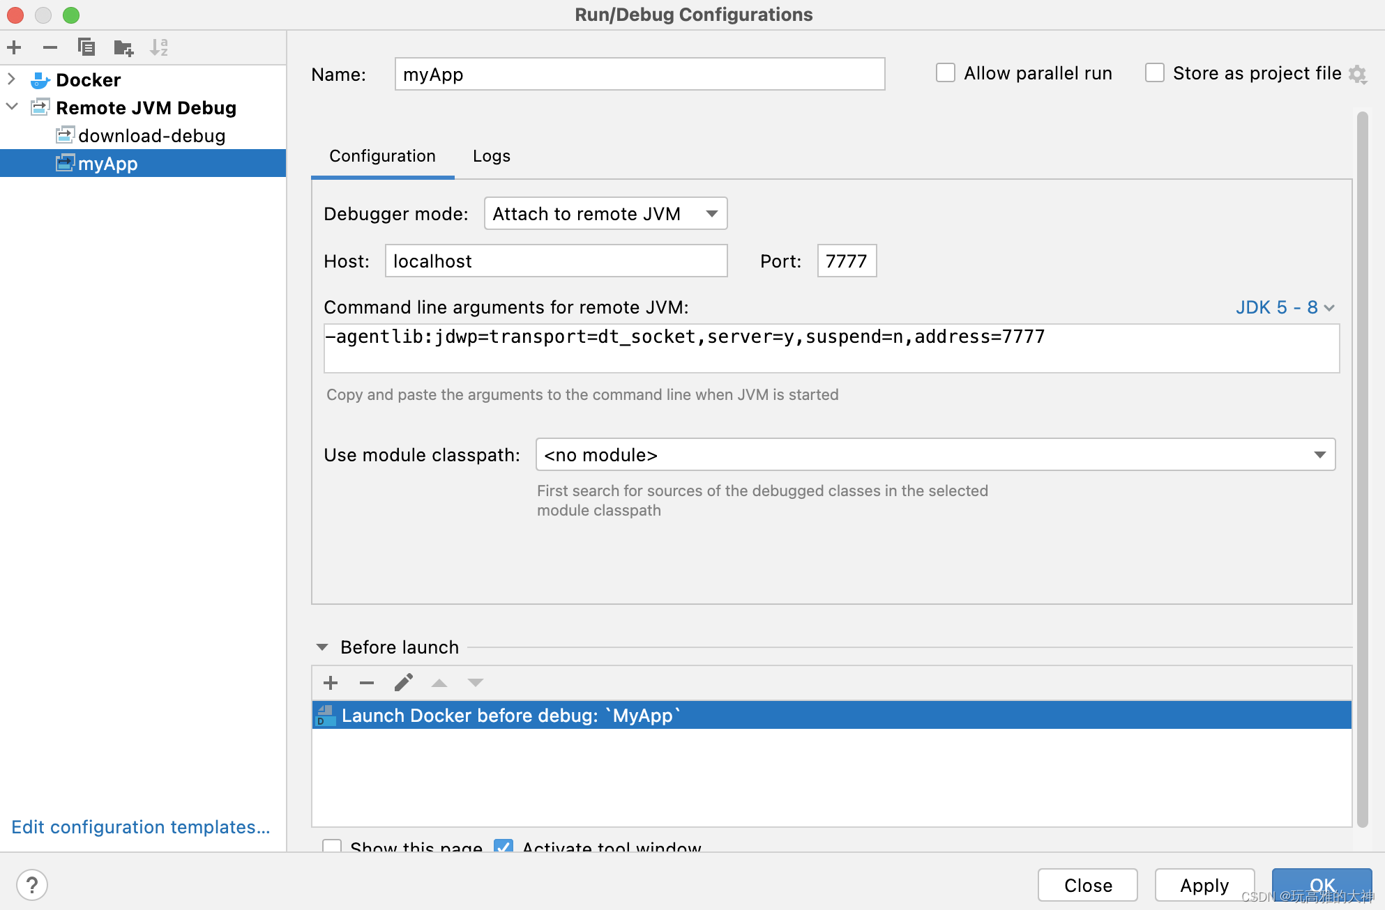Remove the selected configuration

tap(50, 47)
